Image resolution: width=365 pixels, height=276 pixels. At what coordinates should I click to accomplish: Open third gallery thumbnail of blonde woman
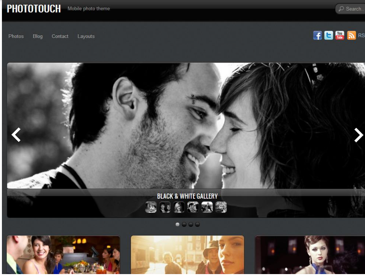coord(179,207)
